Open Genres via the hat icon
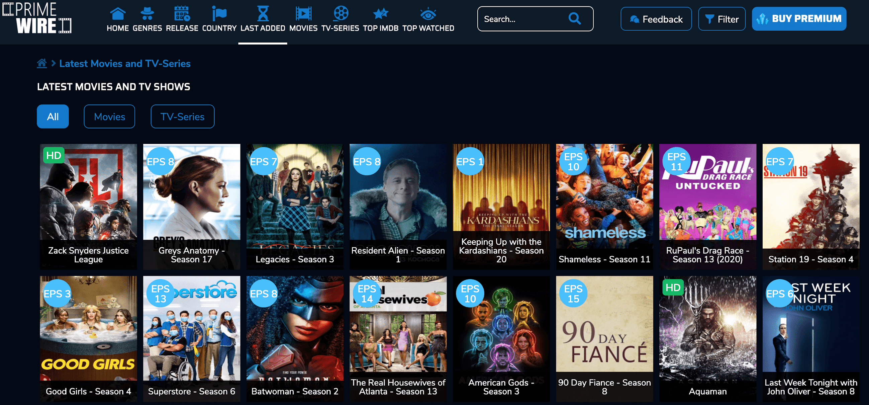 click(x=147, y=14)
